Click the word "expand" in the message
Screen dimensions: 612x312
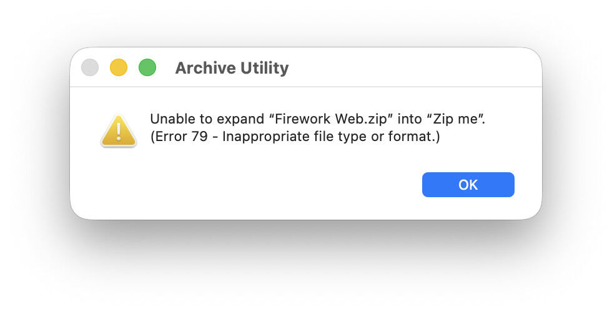tap(219, 119)
